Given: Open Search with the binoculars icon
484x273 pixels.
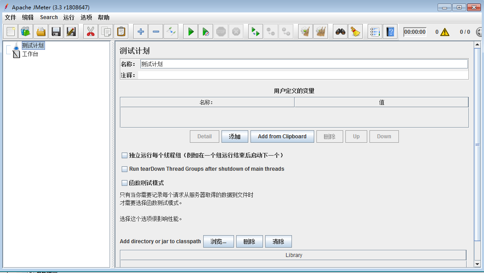Looking at the screenshot, I should pos(340,32).
